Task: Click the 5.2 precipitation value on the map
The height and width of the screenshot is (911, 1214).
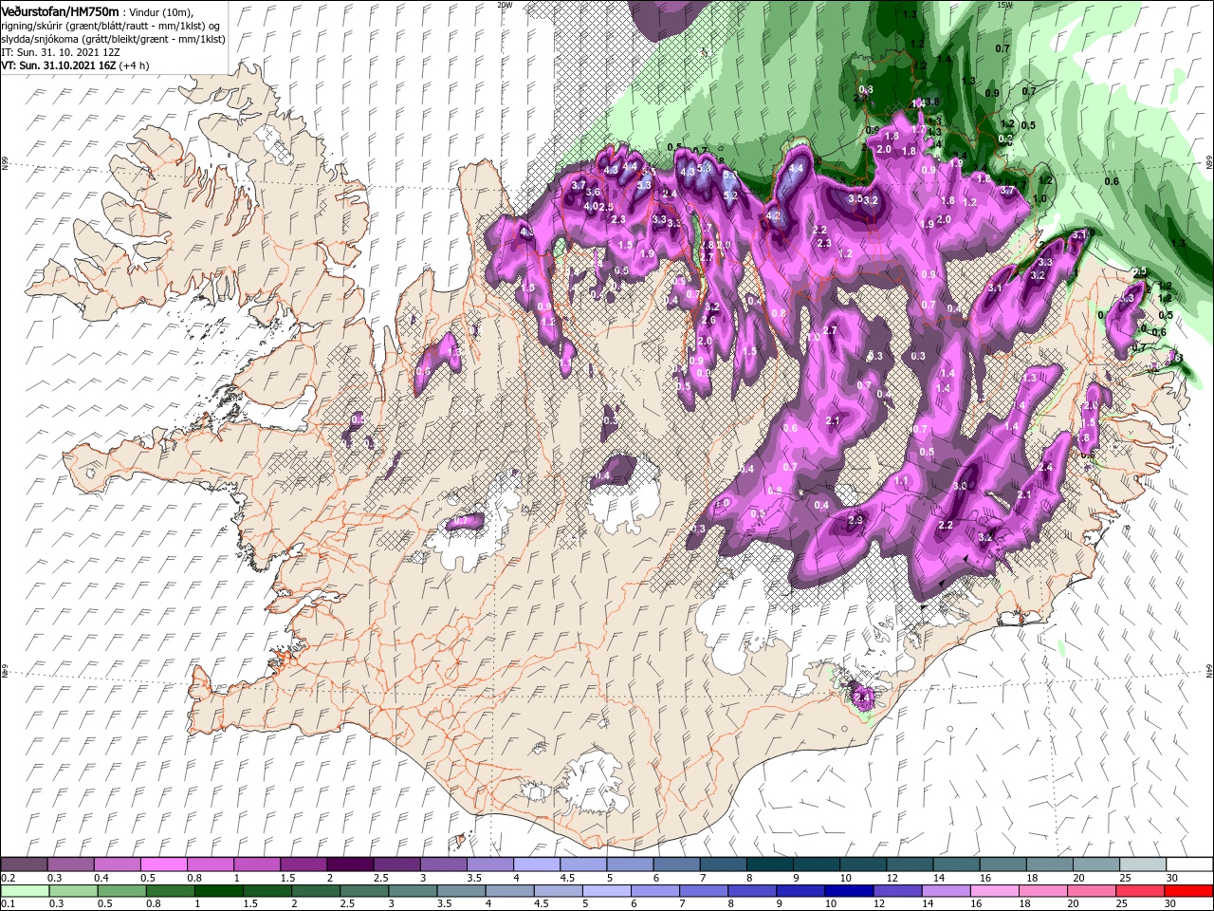Action: tap(730, 195)
